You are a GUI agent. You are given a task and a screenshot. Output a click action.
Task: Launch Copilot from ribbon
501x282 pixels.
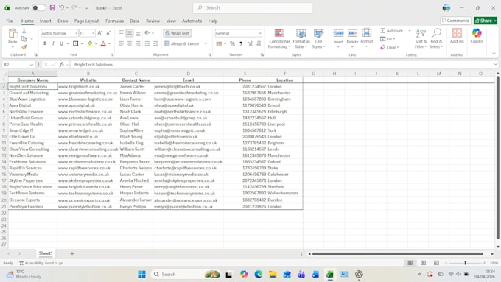pos(477,36)
